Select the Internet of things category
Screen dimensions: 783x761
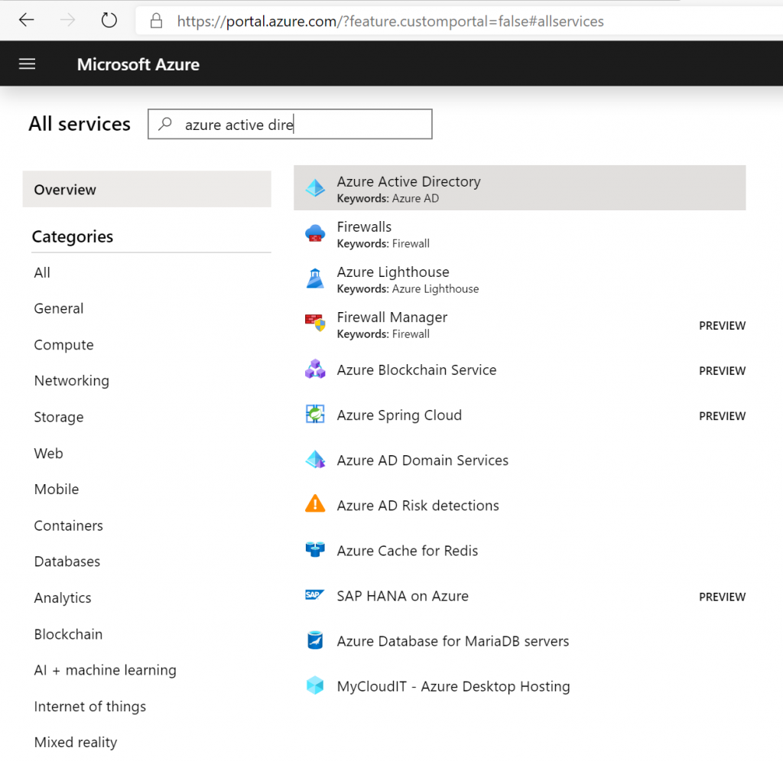coord(90,707)
